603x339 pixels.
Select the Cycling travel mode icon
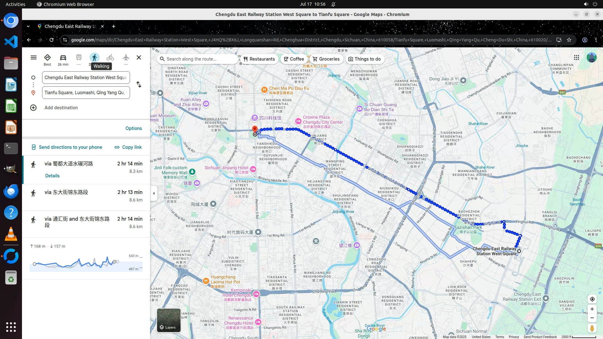point(110,58)
